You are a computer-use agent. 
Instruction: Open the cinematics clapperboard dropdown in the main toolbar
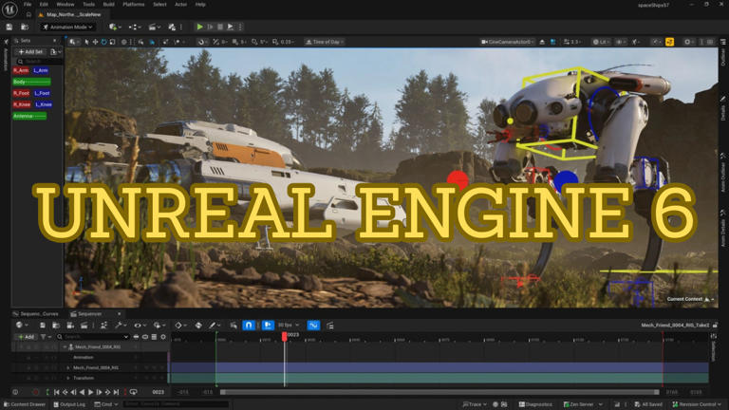point(154,27)
